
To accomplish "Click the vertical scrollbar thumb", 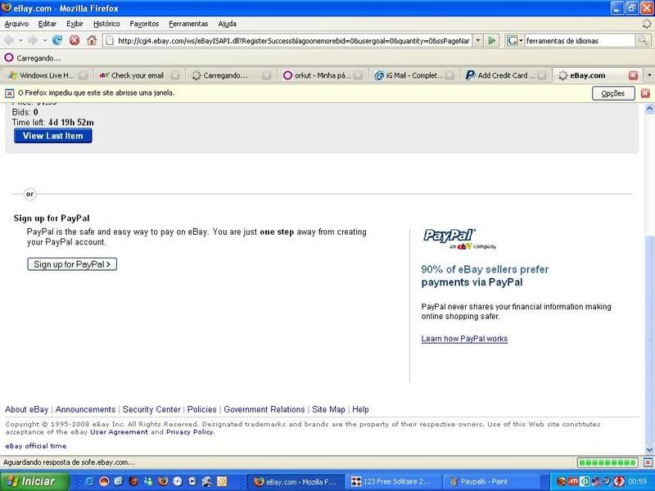I will [649, 340].
